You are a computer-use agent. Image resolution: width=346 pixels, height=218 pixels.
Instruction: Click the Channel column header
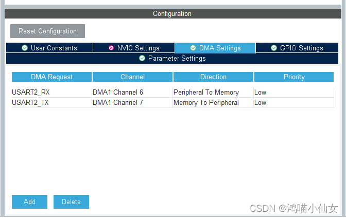click(x=132, y=77)
